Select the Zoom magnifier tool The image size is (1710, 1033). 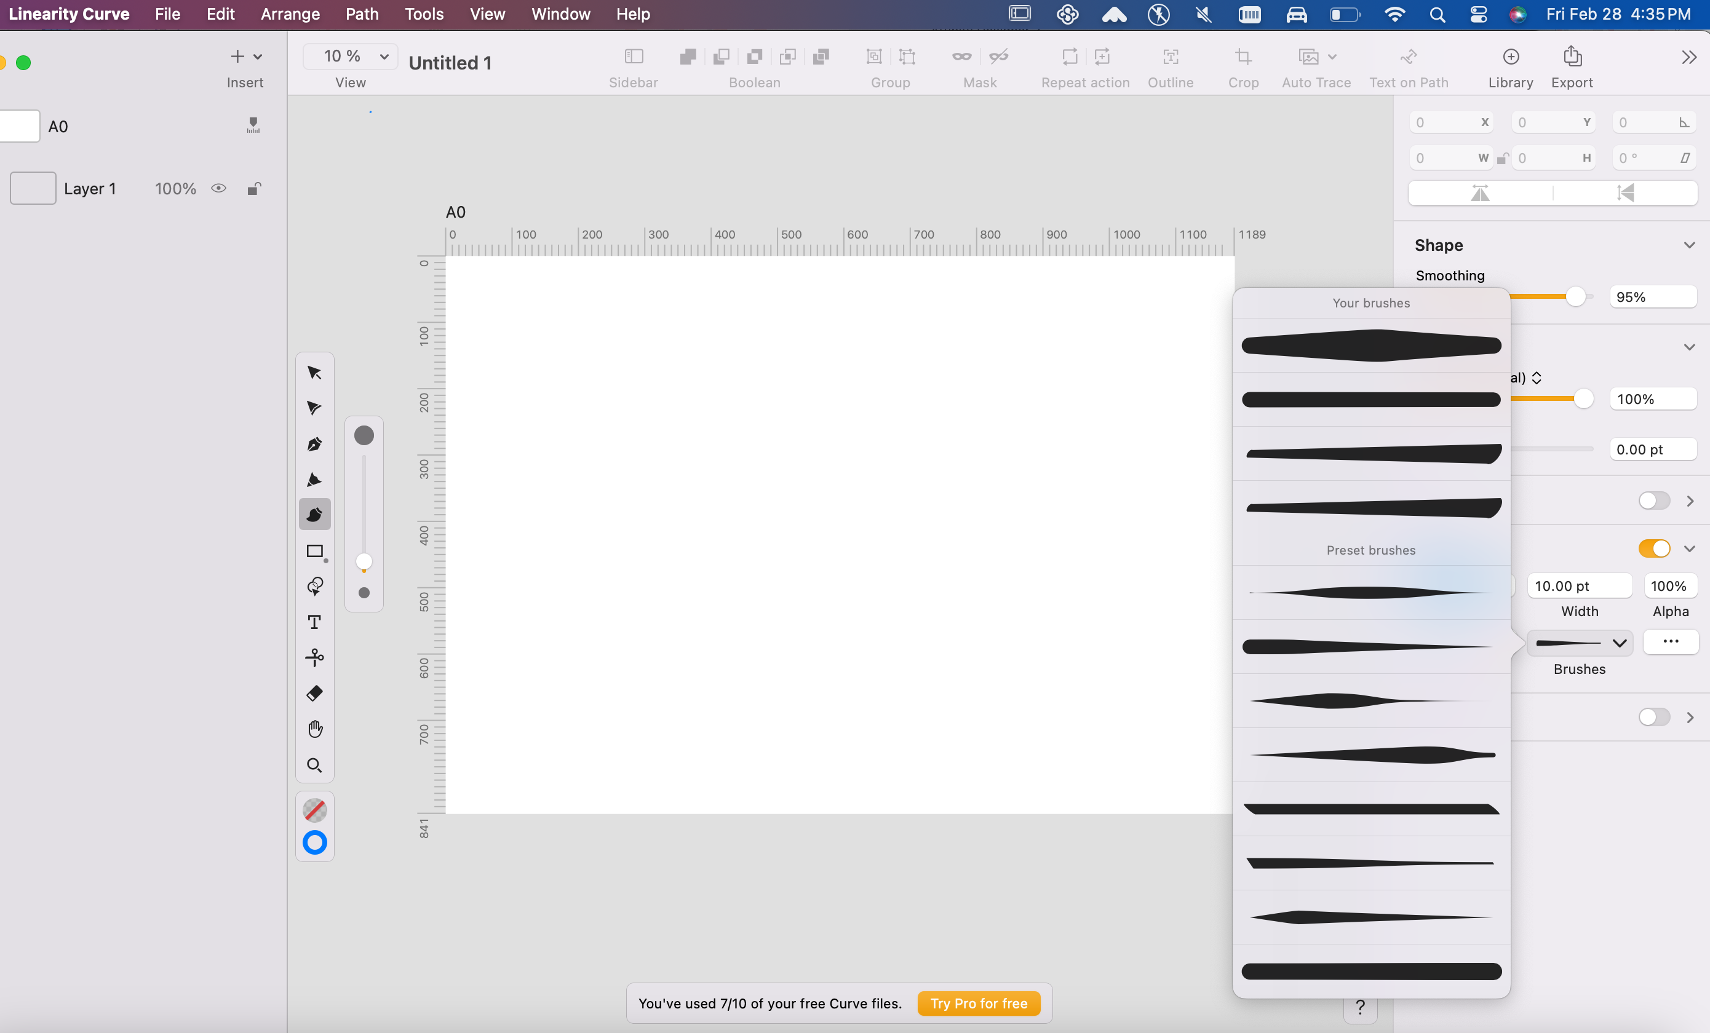(314, 765)
